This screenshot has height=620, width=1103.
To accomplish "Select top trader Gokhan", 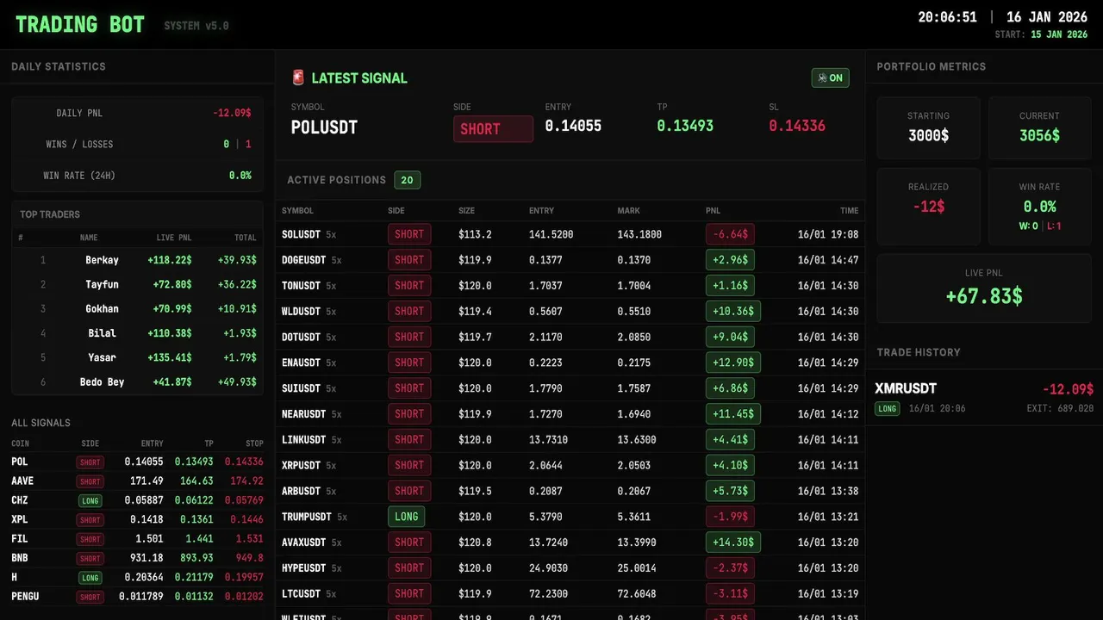I will coord(102,308).
